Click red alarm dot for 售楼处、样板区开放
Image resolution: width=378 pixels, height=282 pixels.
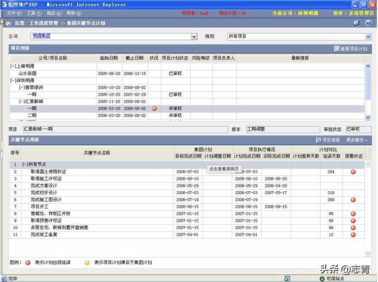(x=353, y=214)
